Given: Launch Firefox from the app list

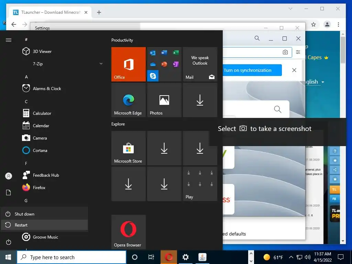Looking at the screenshot, I should coord(34,187).
